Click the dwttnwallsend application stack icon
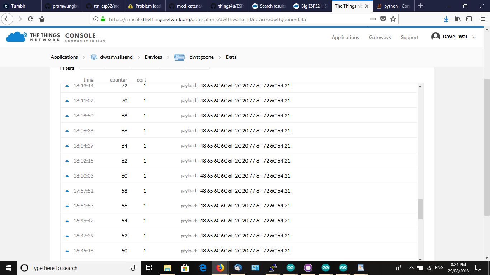490x275 pixels. [x=94, y=57]
